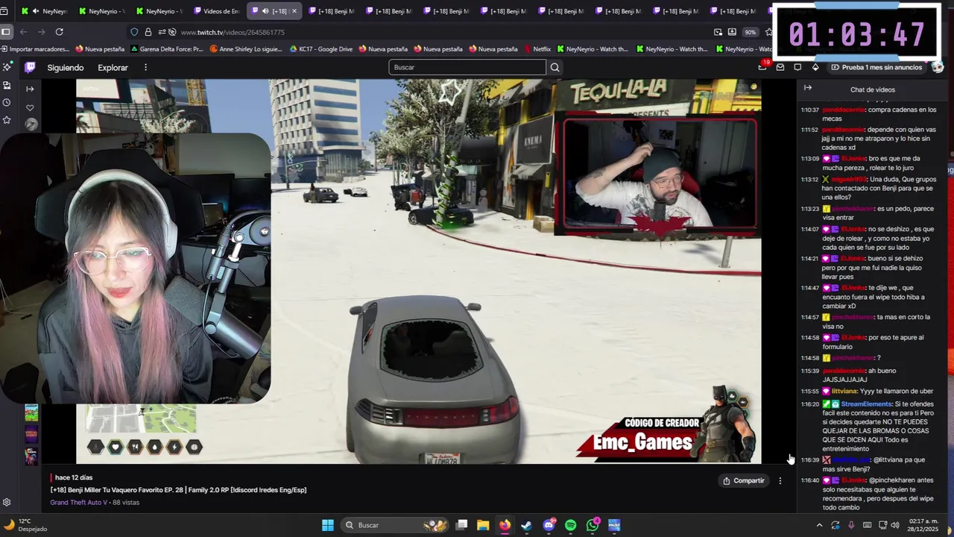This screenshot has width=954, height=537.
Task: Click the Twitch logo home icon
Action: [30, 67]
